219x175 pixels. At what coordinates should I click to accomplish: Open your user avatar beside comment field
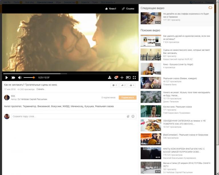(7, 116)
